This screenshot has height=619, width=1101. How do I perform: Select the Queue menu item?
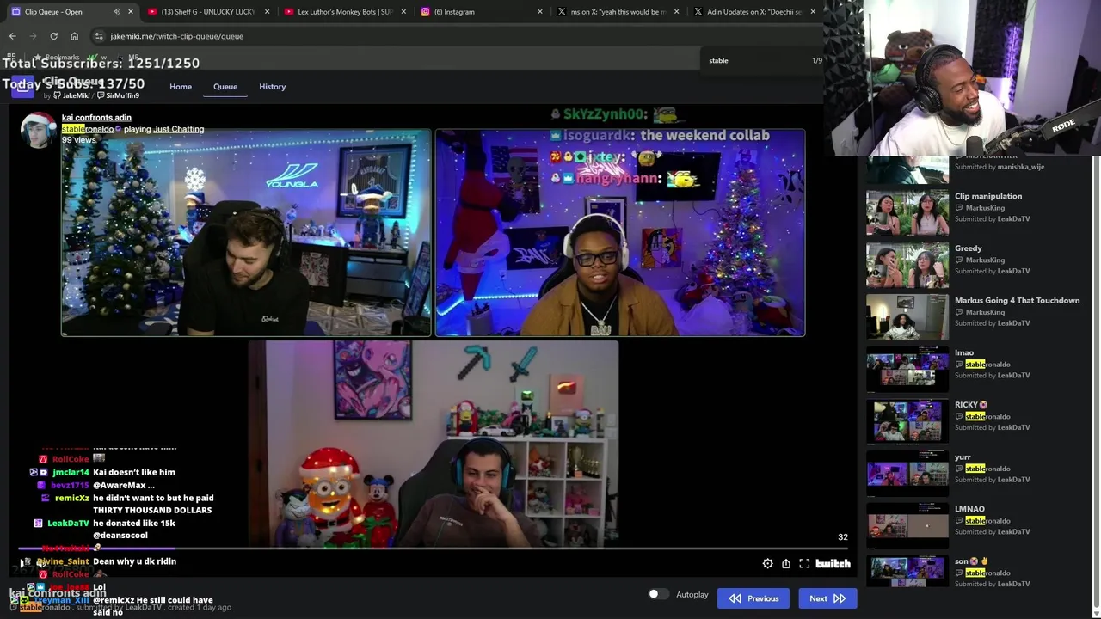coord(225,87)
